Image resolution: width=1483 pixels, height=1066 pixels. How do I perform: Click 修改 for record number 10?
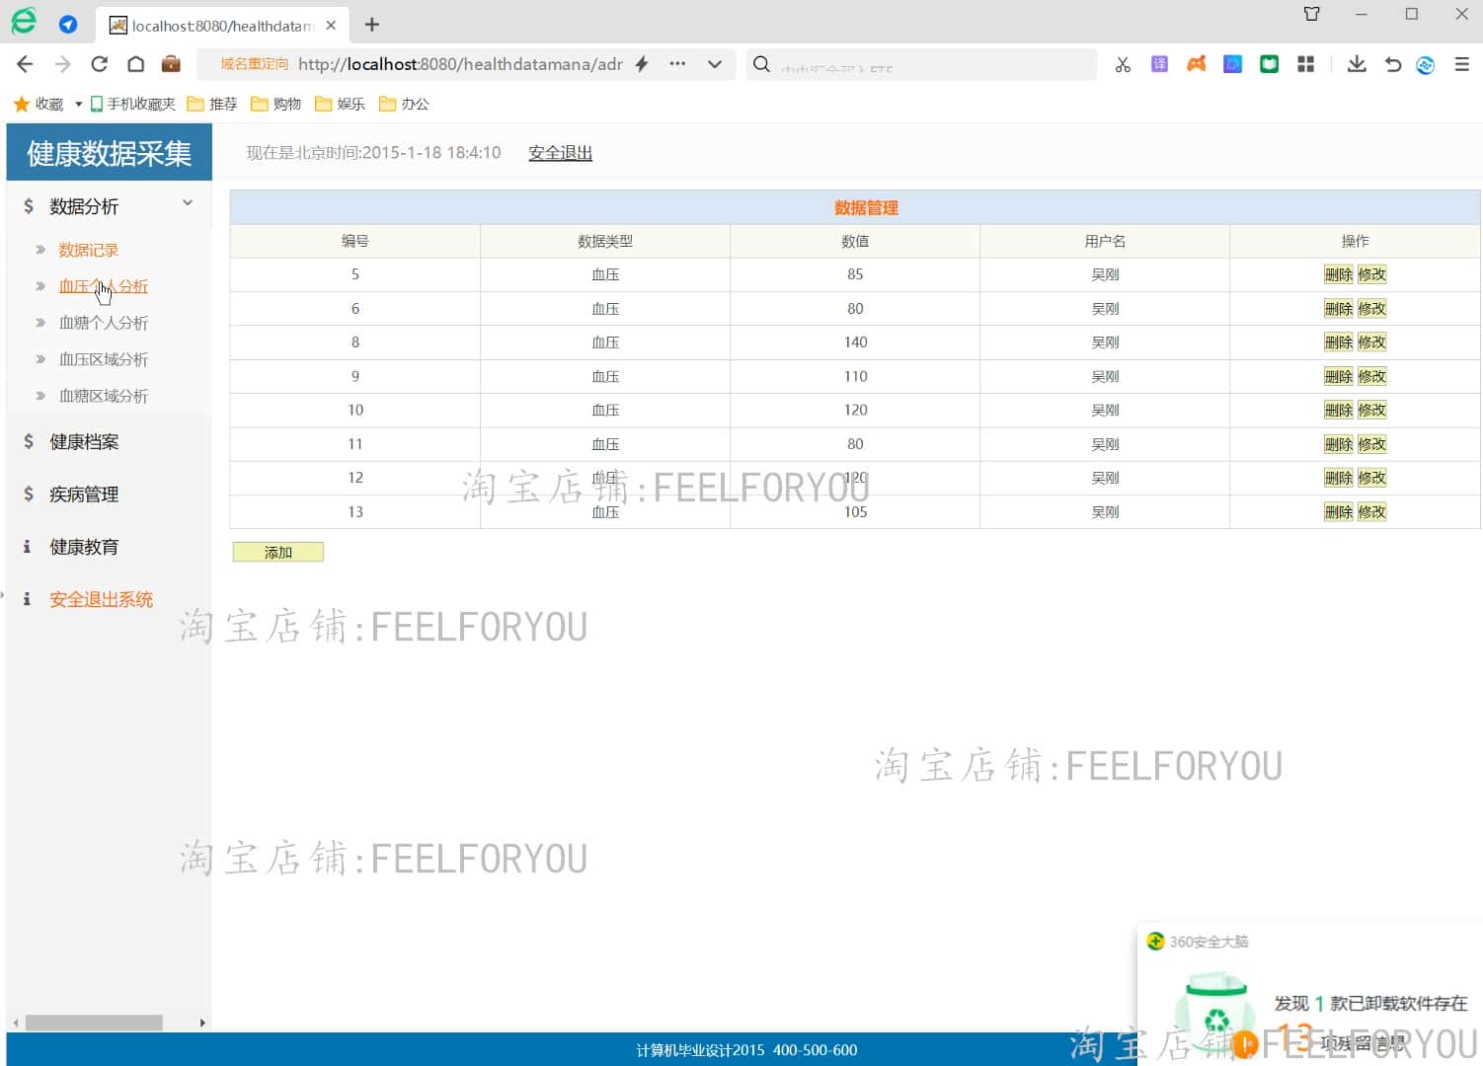pos(1371,410)
